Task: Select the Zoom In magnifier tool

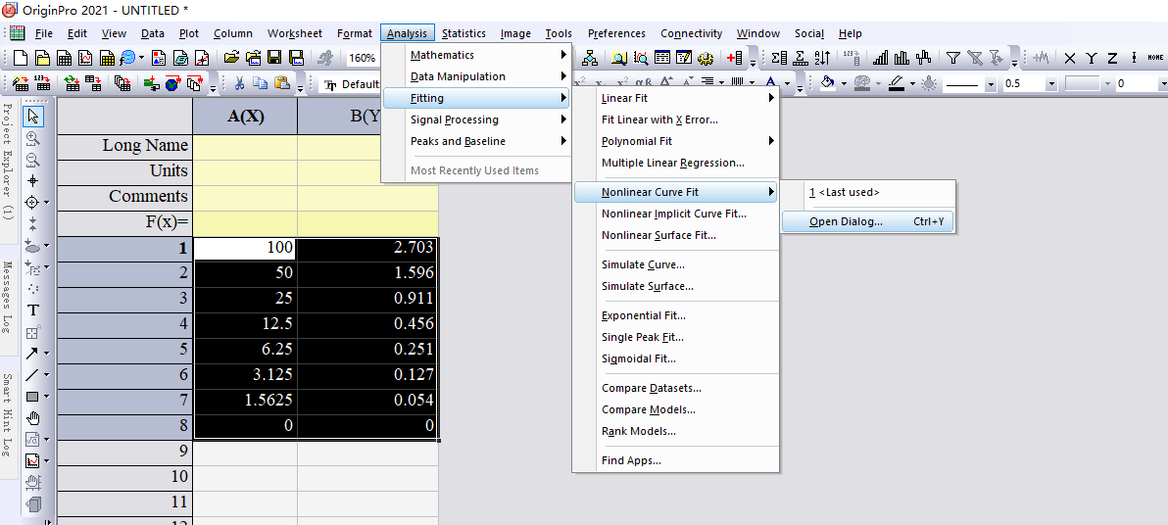Action: (32, 138)
